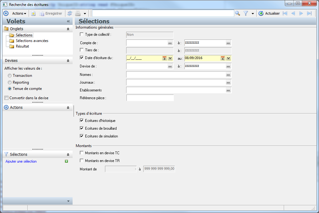
Task: Open the Etablissements lookup ellipsis button
Action: click(x=228, y=90)
